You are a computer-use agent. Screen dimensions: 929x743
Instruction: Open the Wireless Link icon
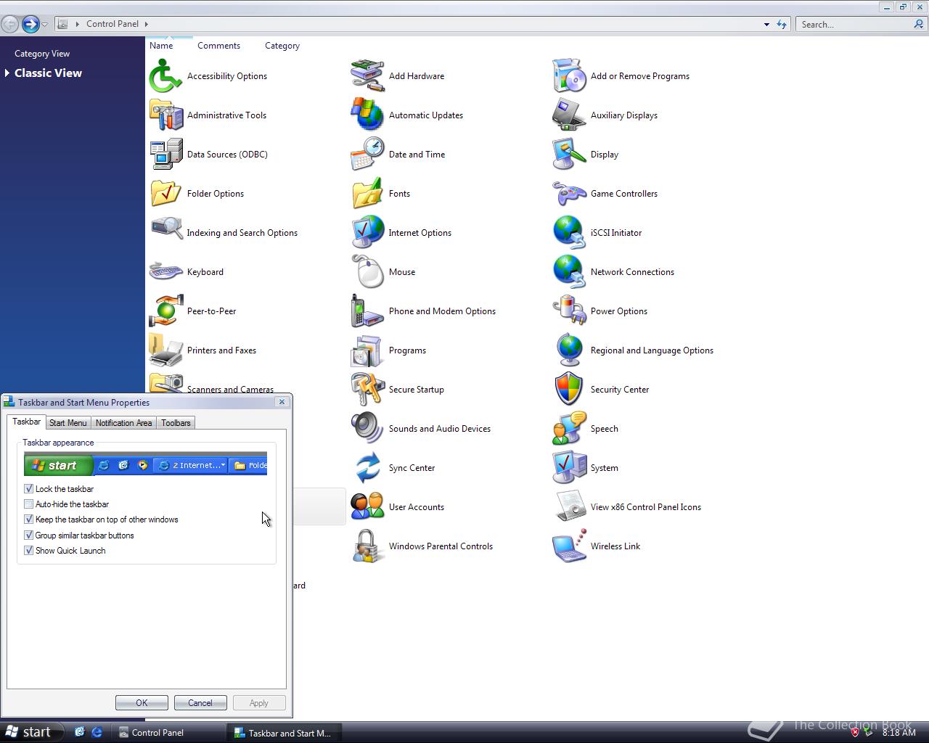(570, 546)
